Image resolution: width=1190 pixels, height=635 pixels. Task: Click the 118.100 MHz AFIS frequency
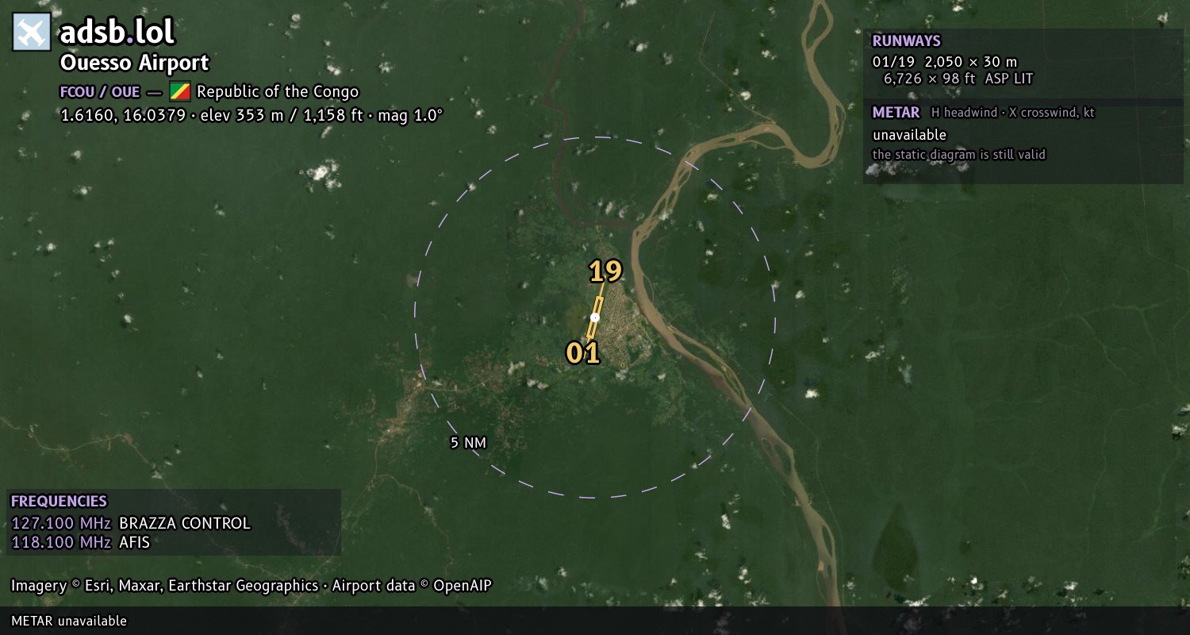coord(81,542)
